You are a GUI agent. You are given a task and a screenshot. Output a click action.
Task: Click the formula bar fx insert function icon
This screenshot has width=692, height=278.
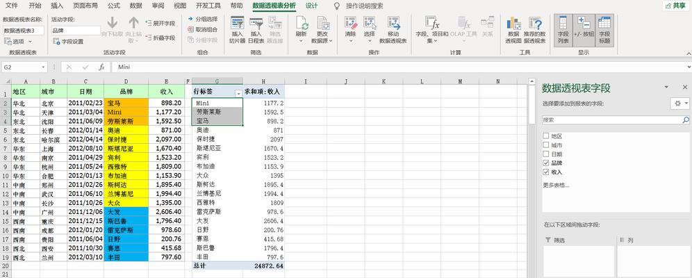point(101,67)
